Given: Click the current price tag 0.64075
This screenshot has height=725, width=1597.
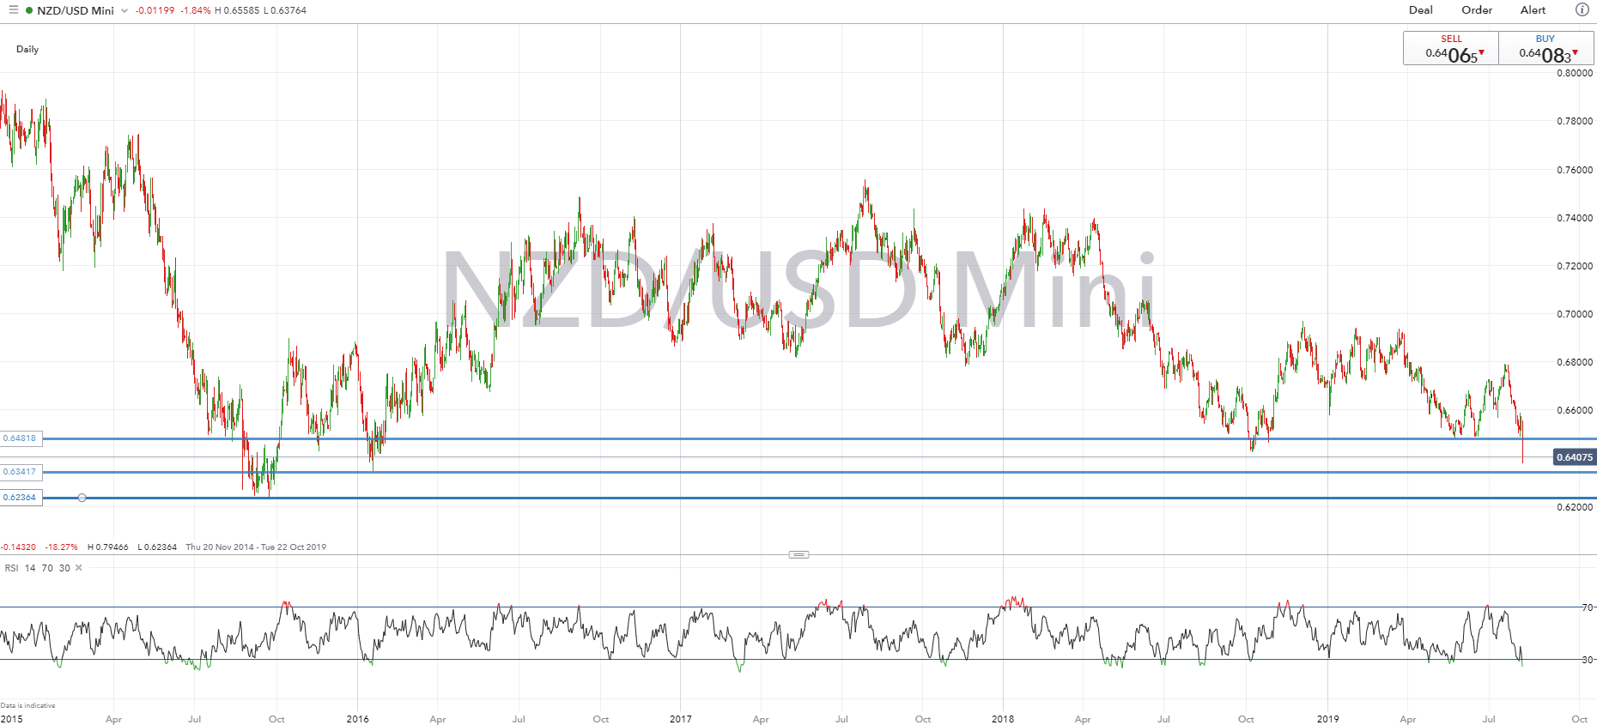Looking at the screenshot, I should pyautogui.click(x=1575, y=457).
